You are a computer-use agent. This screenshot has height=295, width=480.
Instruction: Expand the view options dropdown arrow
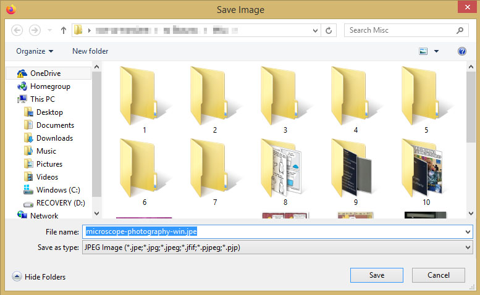point(437,51)
